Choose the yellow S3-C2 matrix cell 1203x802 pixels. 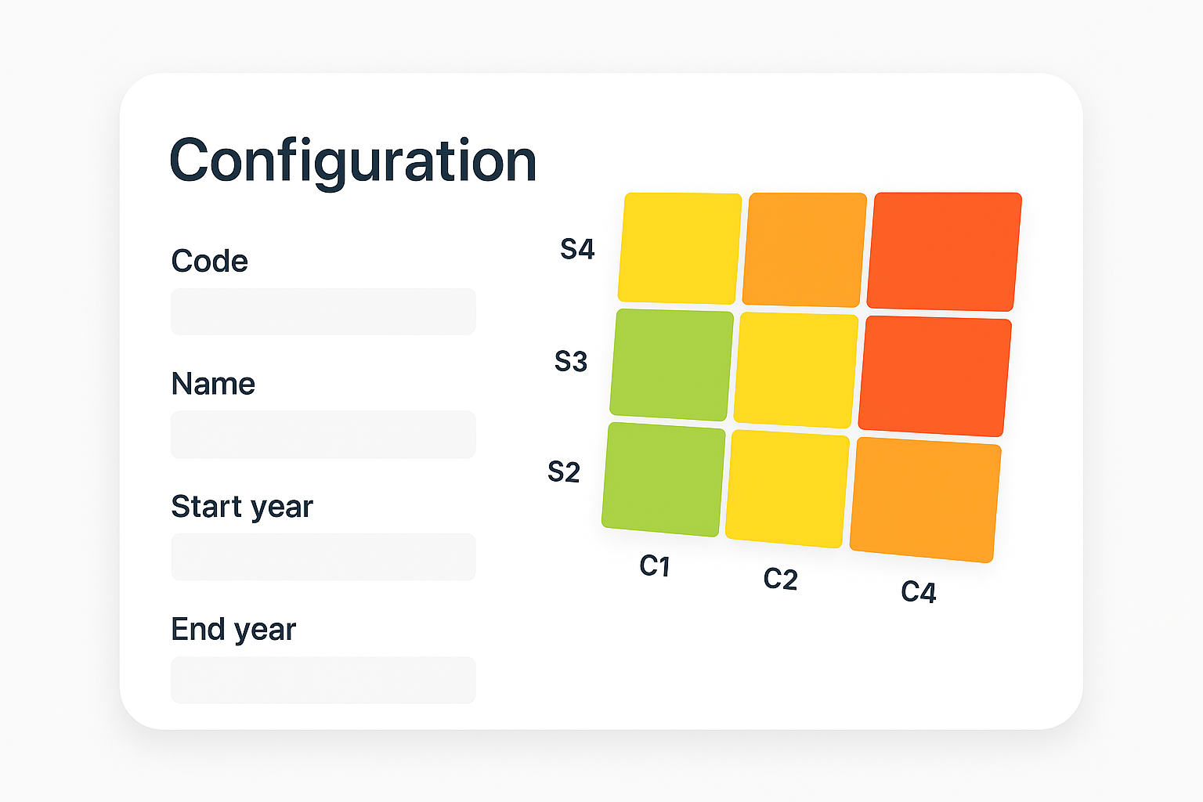[x=796, y=370]
